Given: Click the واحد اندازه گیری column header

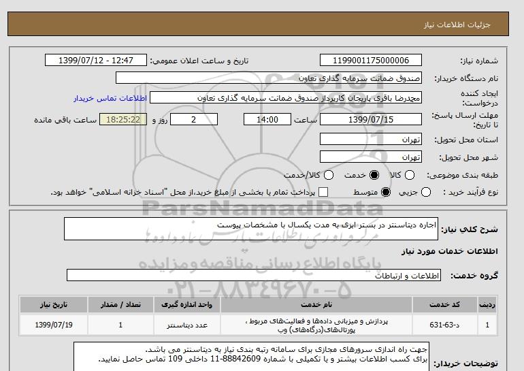Looking at the screenshot, I should click(x=187, y=304).
